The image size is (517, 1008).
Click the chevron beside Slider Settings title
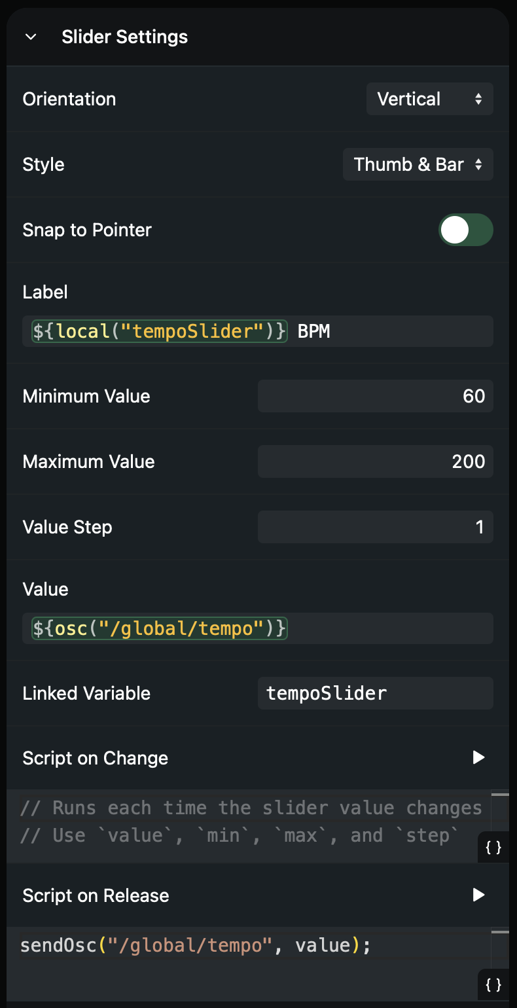coord(30,37)
